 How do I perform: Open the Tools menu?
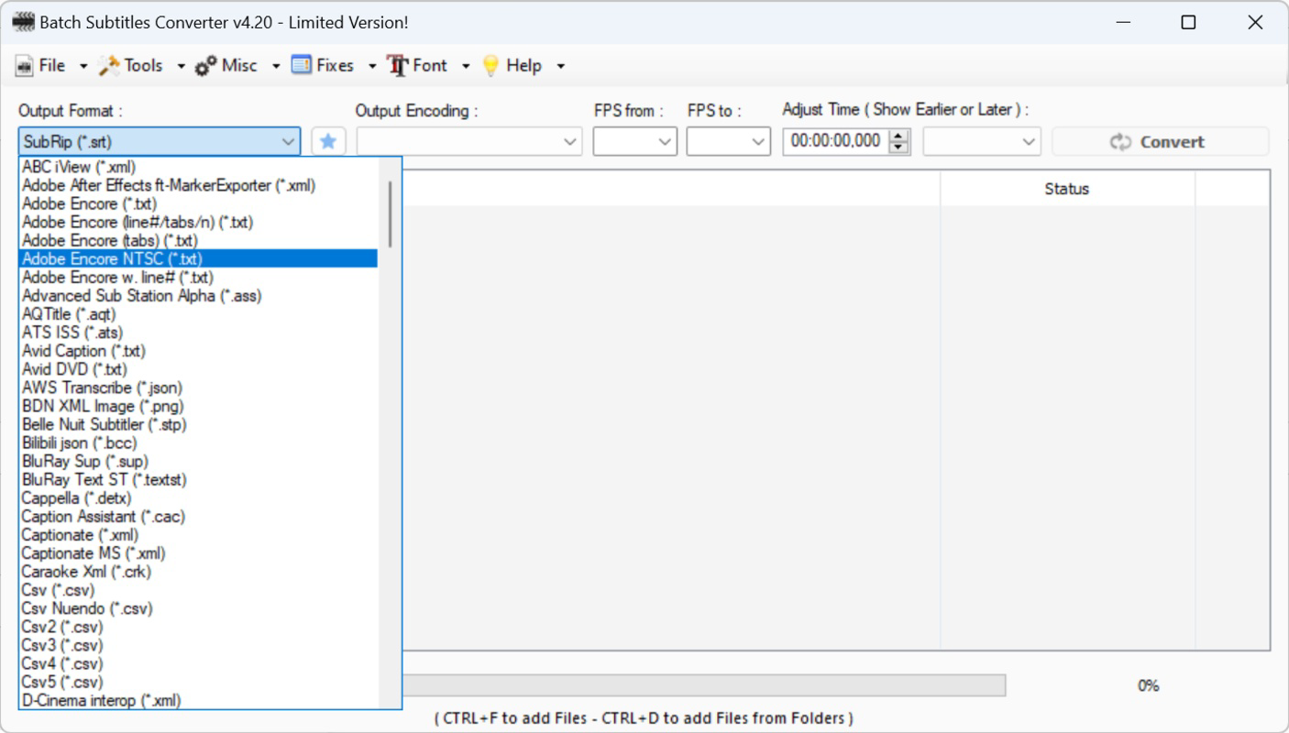[143, 65]
